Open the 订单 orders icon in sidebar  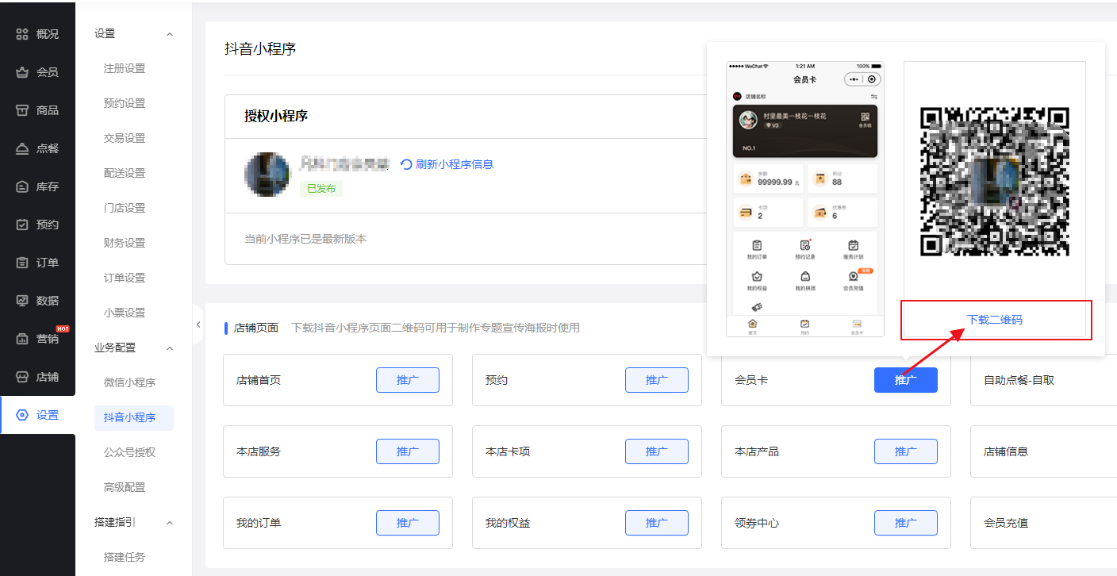point(22,263)
